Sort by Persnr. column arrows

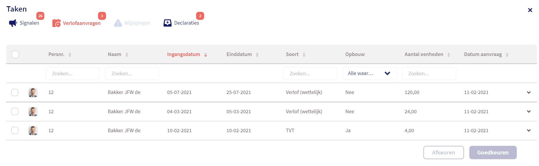click(x=70, y=55)
